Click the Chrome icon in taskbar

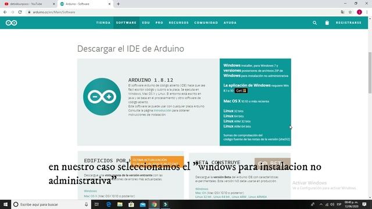pos(154,204)
